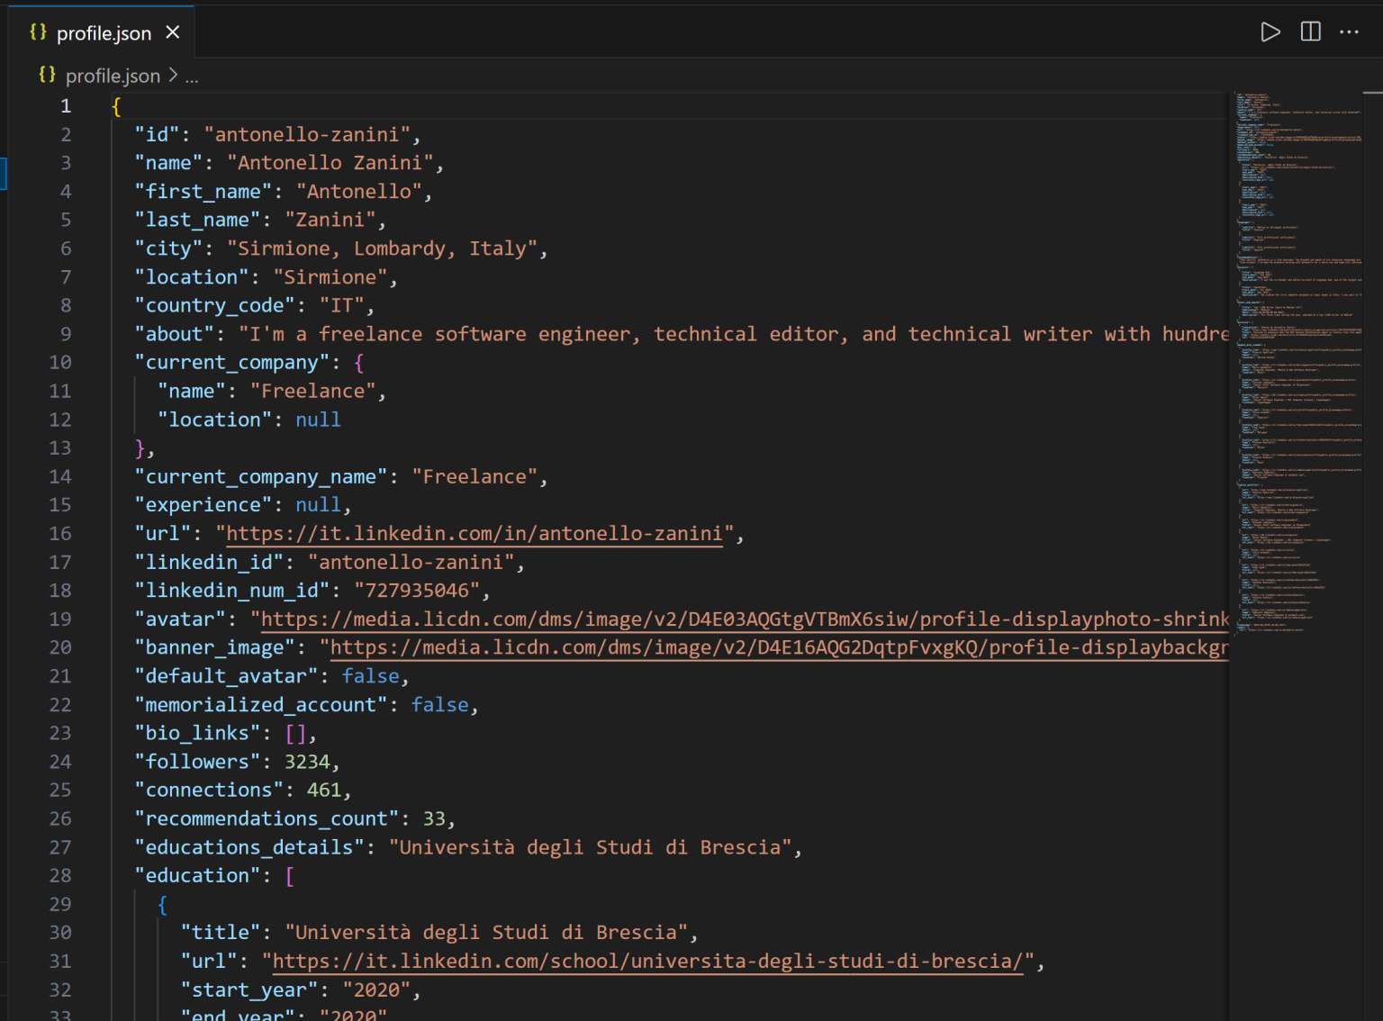Split the editor with the split icon

(x=1309, y=32)
